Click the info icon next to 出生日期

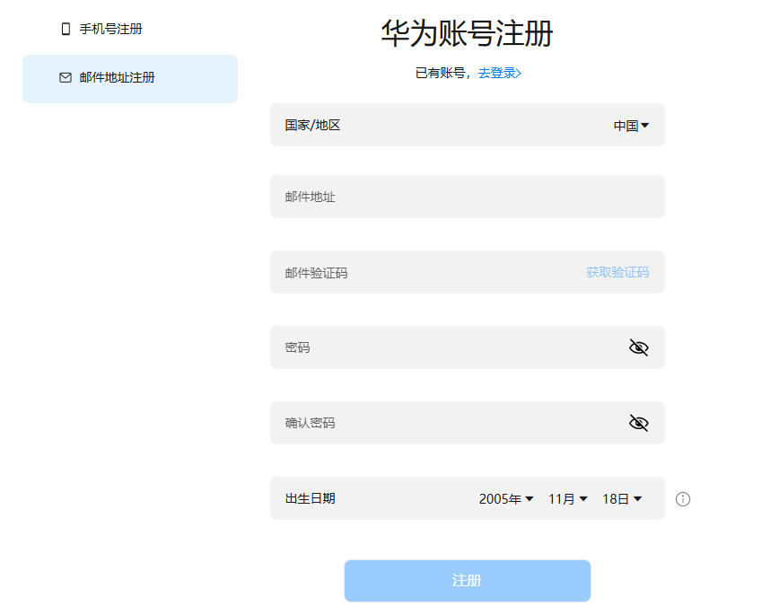pos(683,498)
